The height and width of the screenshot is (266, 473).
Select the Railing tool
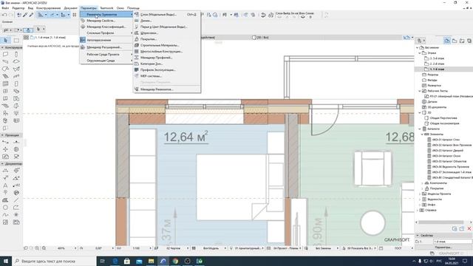click(16, 76)
